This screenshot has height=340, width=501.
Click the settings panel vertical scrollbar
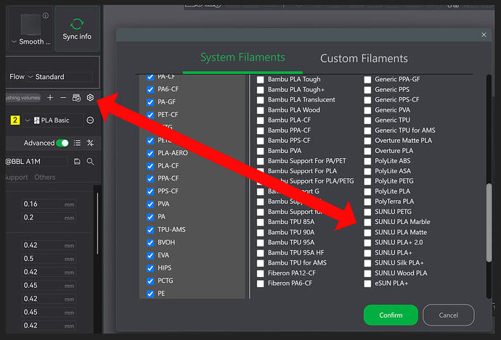coord(97,223)
